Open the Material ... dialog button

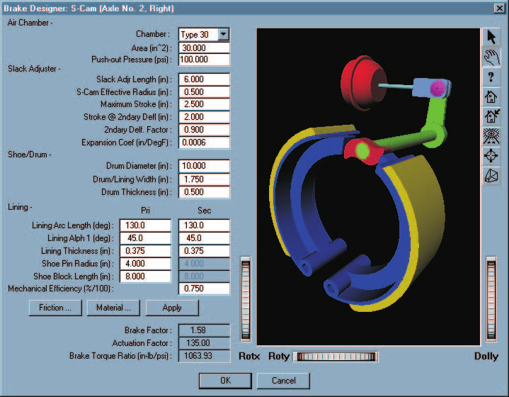click(113, 308)
